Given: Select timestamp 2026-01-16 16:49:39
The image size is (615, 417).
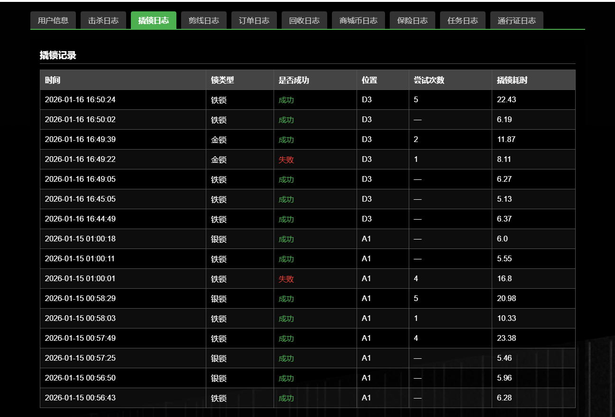Looking at the screenshot, I should point(80,140).
